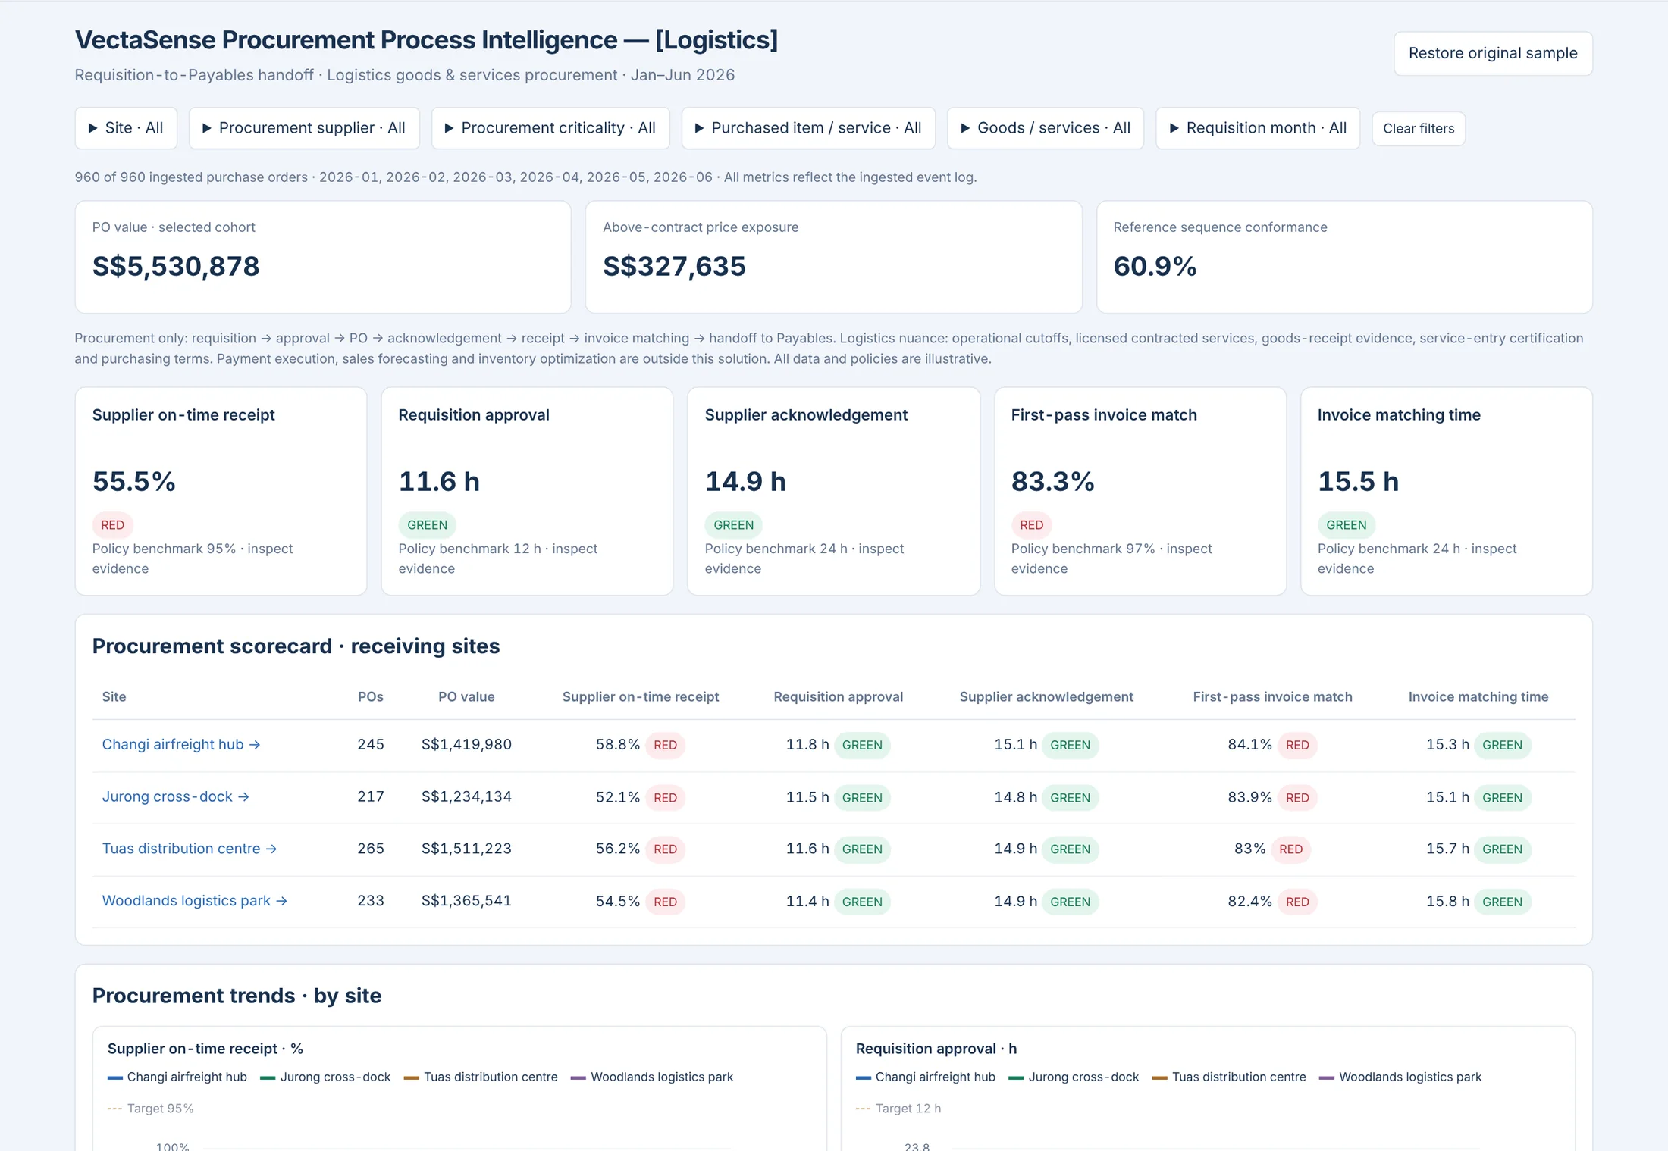Expand the Procurement criticality filter
Image resolution: width=1668 pixels, height=1151 pixels.
pos(550,128)
